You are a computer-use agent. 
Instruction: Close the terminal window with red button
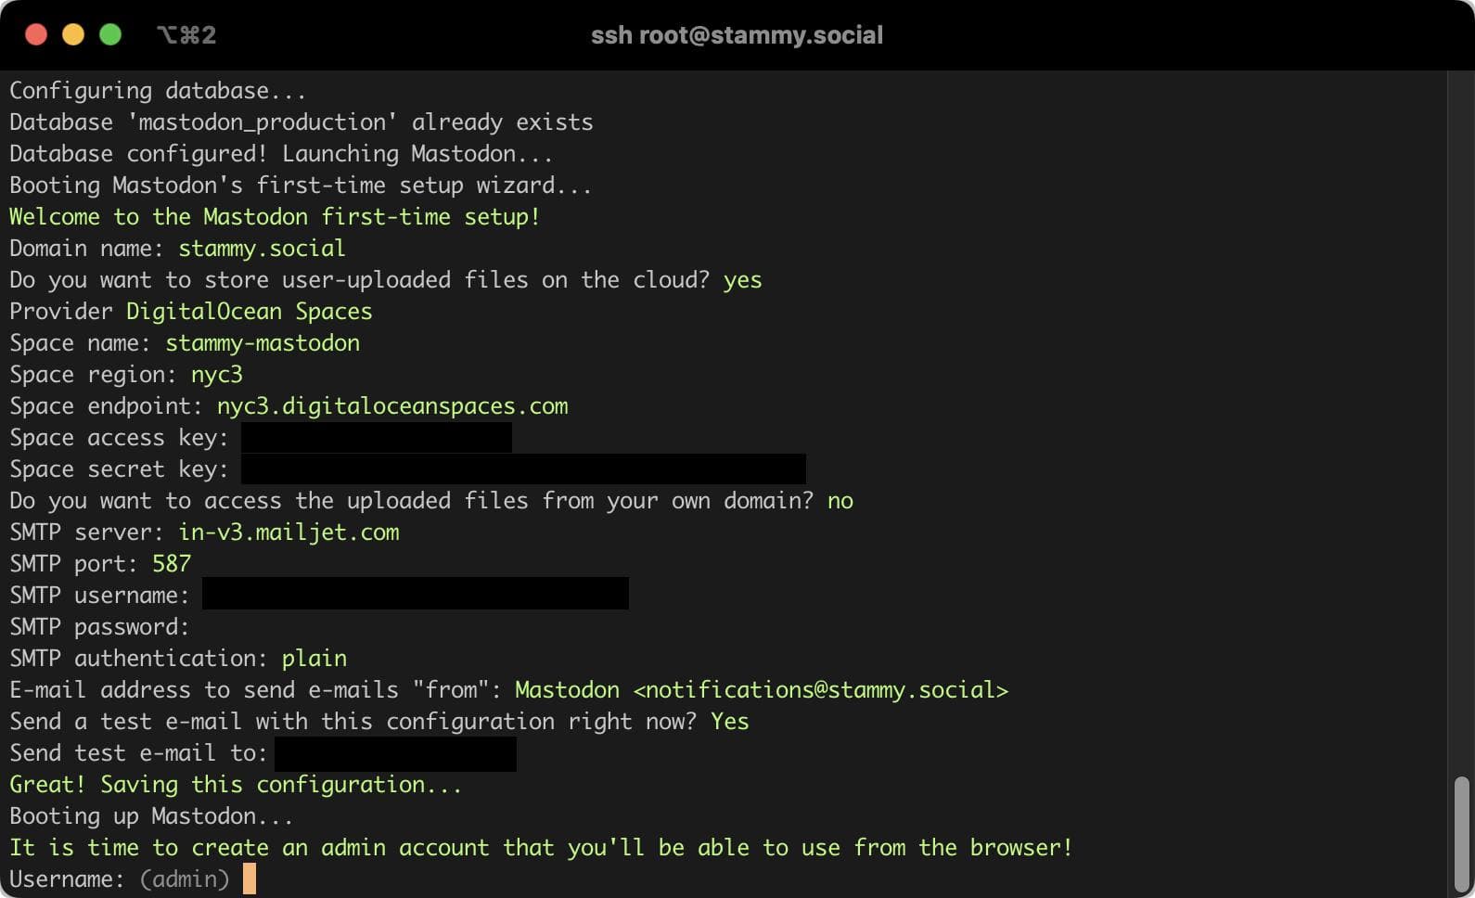click(x=36, y=35)
